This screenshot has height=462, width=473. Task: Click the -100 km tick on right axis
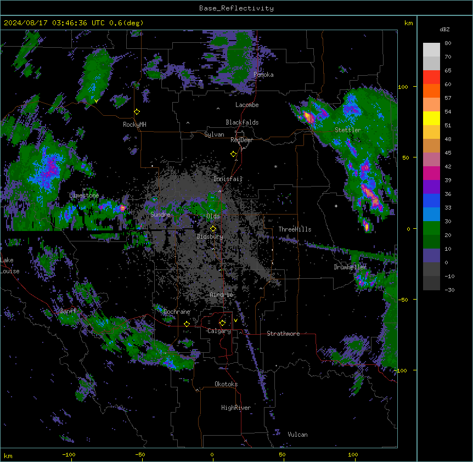(402, 370)
